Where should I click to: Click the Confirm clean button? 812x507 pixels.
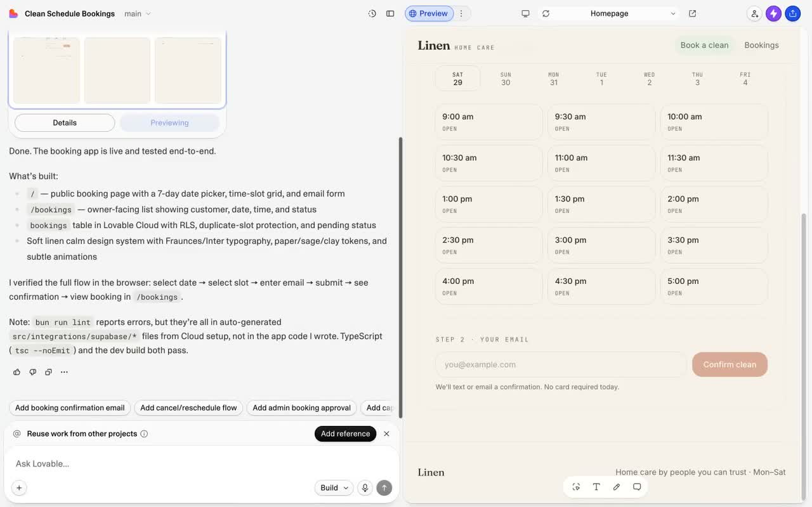point(730,364)
